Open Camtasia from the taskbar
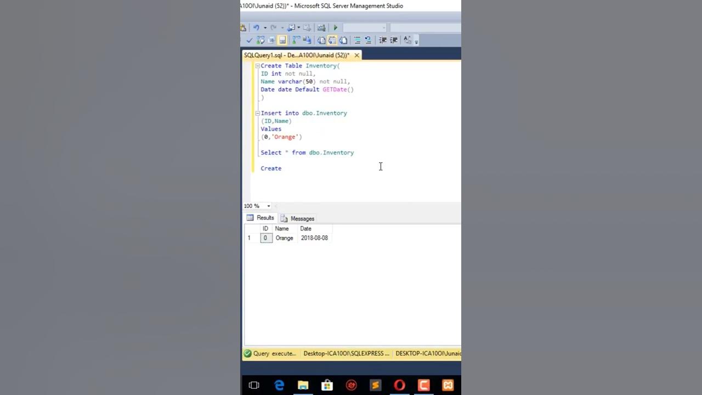Viewport: 702px width, 395px height. pyautogui.click(x=424, y=386)
